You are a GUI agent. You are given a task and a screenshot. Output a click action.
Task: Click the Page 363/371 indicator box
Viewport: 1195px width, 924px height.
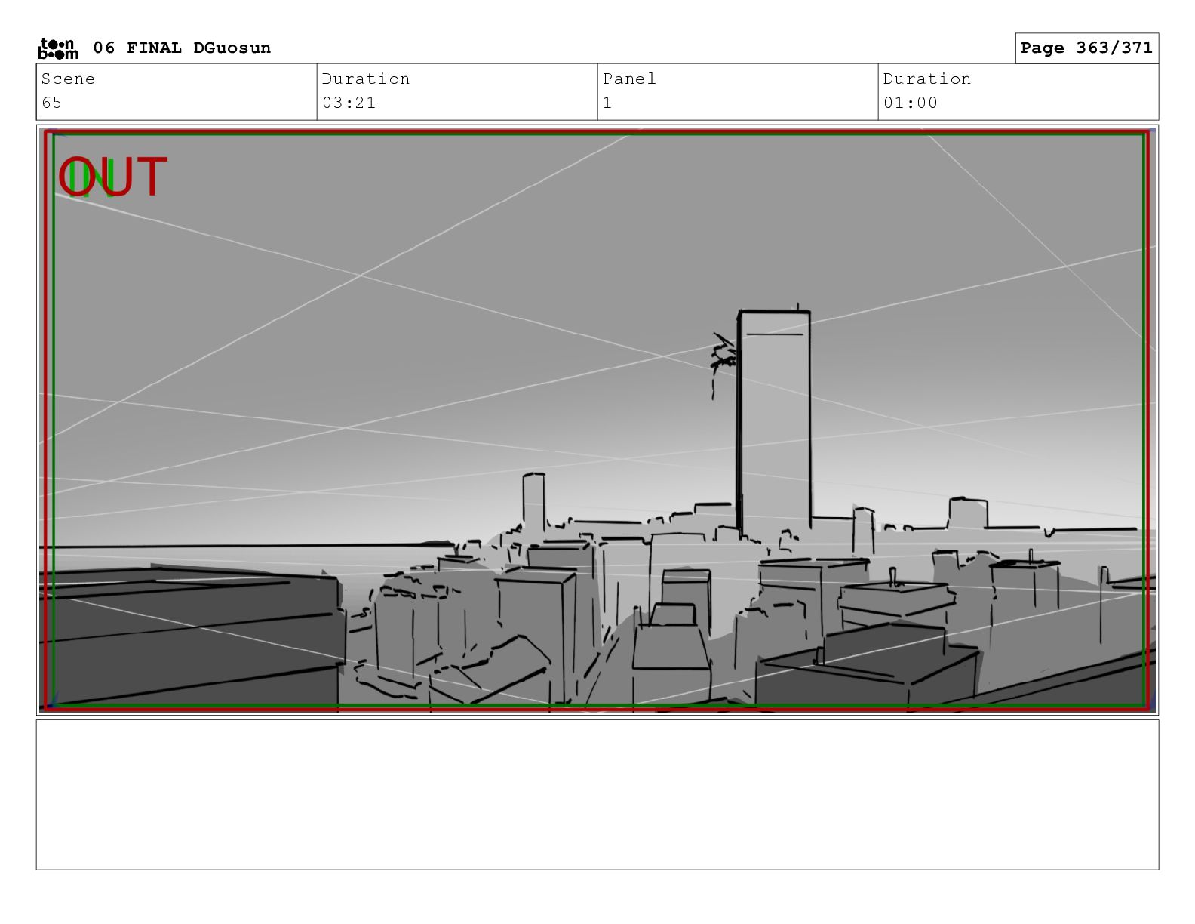click(1086, 48)
